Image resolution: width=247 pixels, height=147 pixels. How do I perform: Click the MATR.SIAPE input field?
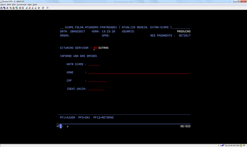[x=94, y=64]
